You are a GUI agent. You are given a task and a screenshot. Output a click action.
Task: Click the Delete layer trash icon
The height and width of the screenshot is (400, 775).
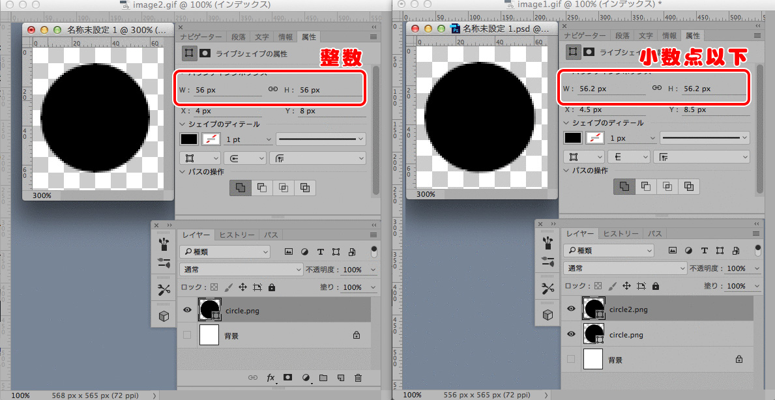point(357,378)
